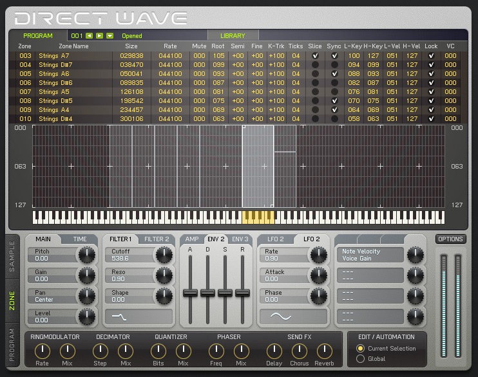Open the program dropdown arrow menu
This screenshot has width=478, height=377.
point(110,35)
